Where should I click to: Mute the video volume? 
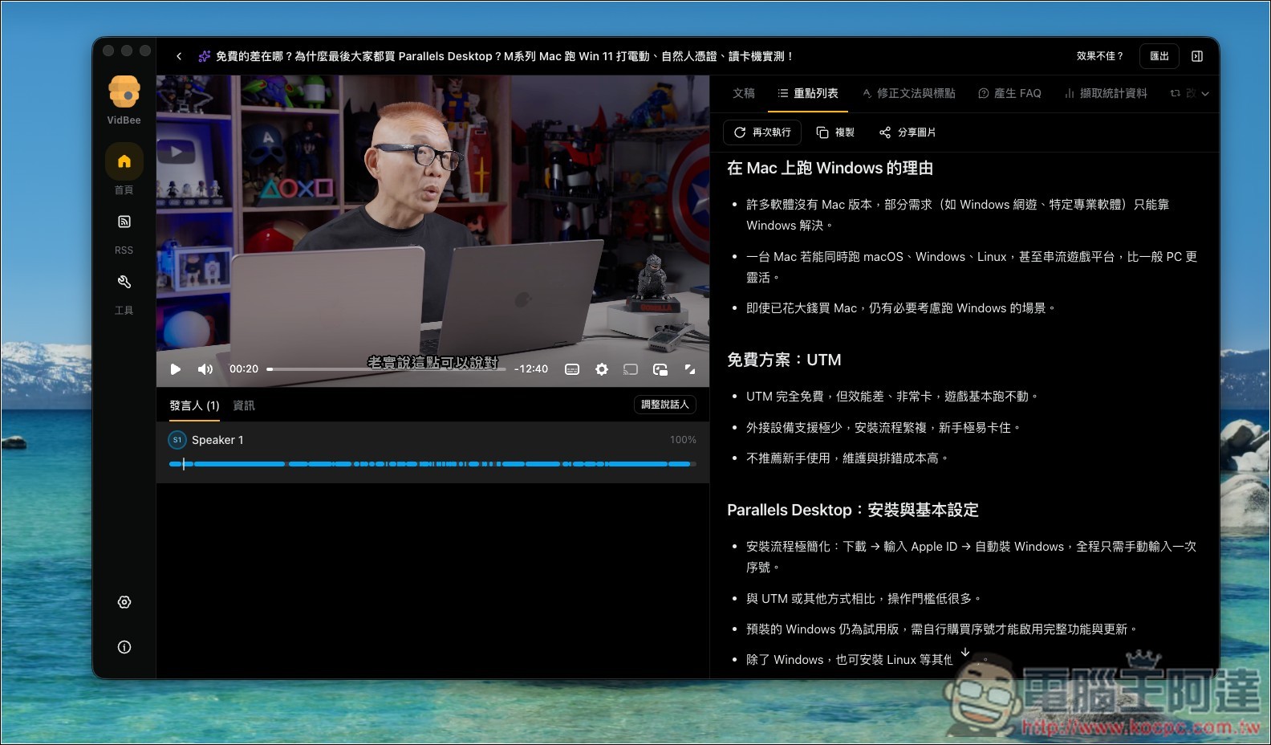tap(205, 369)
